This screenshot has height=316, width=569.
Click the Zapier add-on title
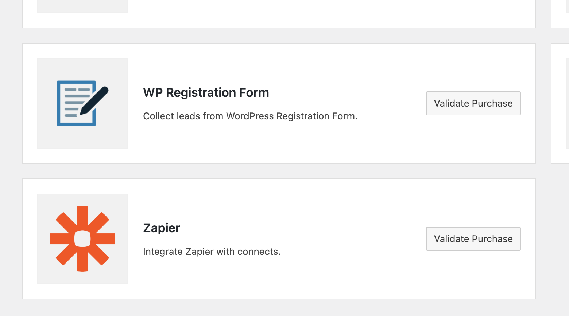point(162,228)
